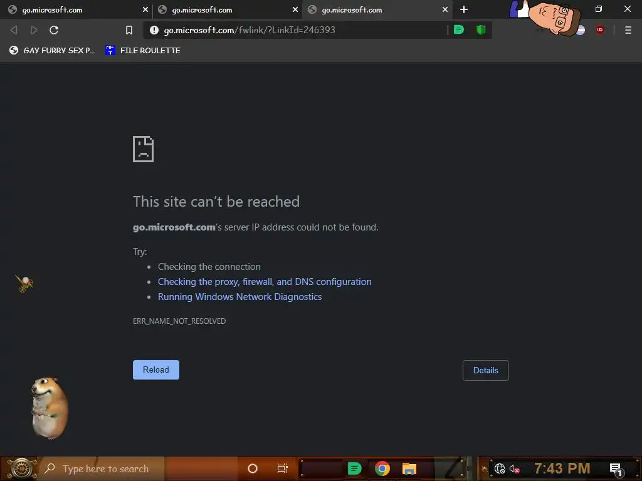Click the small flying bug desktop pet

click(x=24, y=284)
